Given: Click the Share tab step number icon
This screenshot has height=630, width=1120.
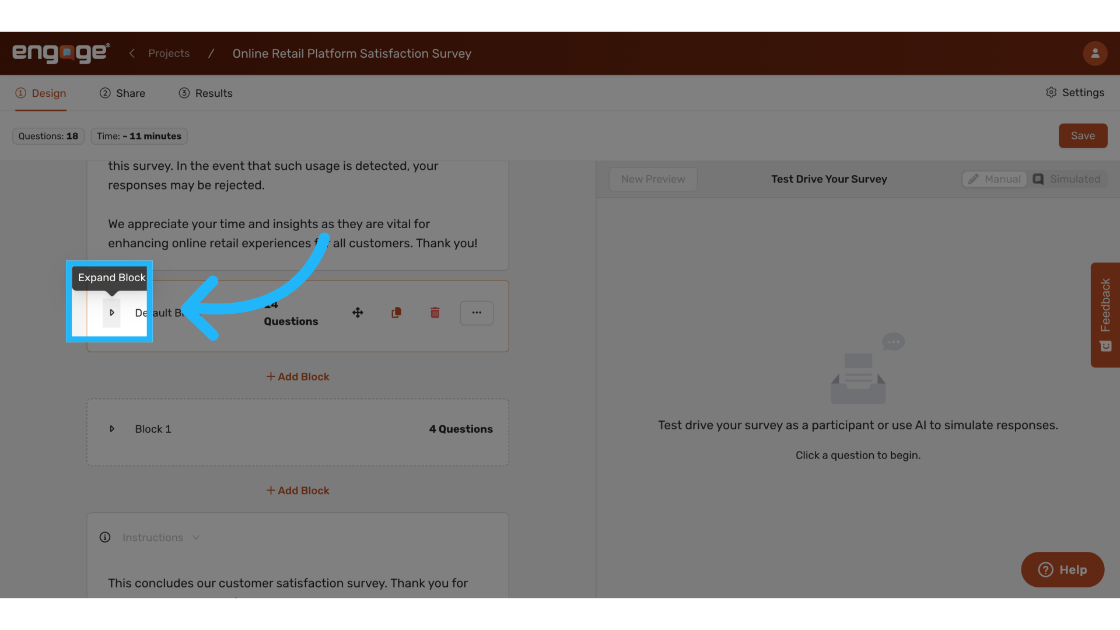Looking at the screenshot, I should pos(105,93).
